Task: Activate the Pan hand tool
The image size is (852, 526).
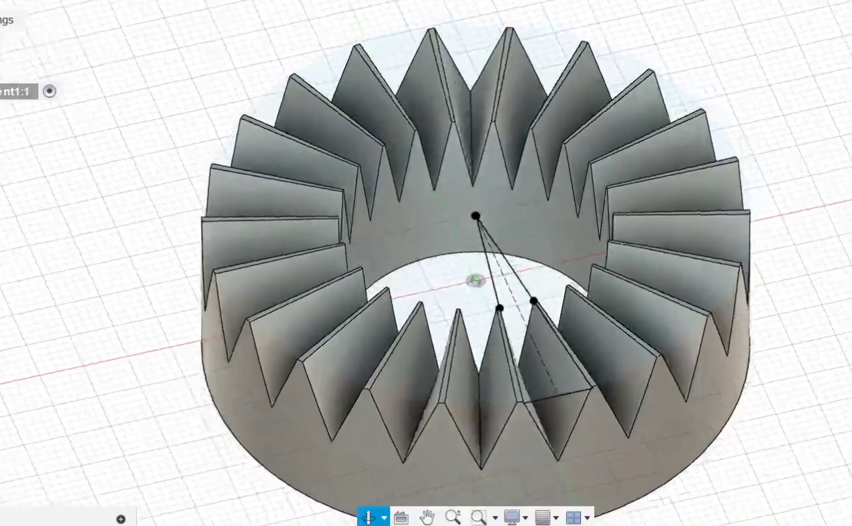Action: (427, 517)
